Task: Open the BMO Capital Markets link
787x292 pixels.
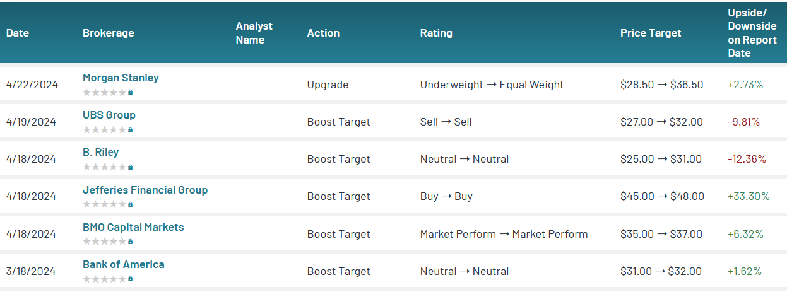Action: coord(133,227)
